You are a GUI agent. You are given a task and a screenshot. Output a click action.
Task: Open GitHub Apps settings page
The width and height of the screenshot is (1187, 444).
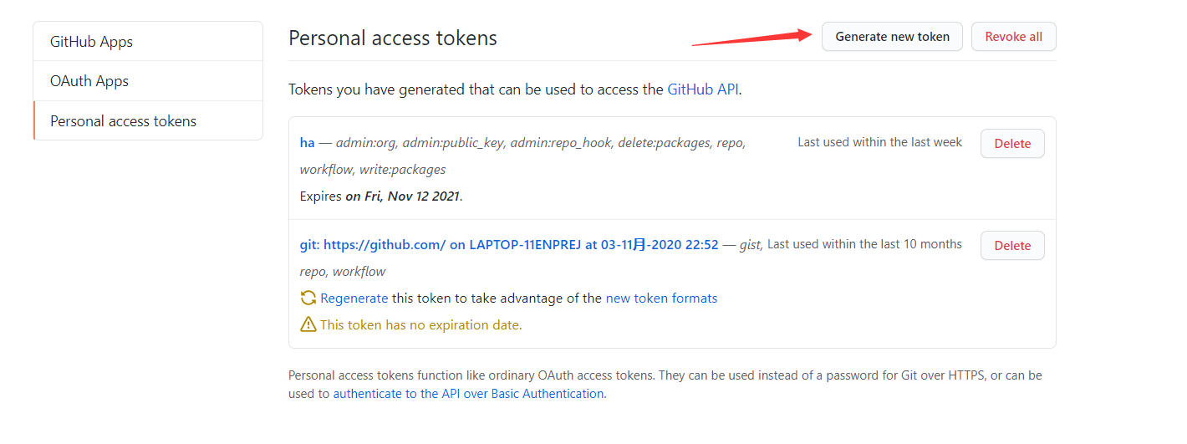tap(148, 41)
